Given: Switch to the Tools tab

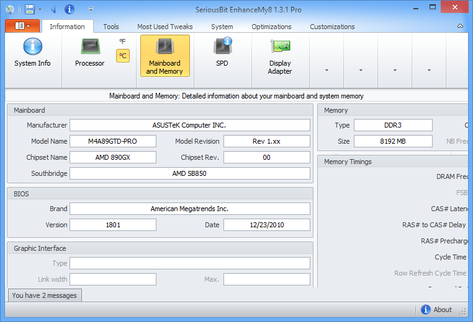Looking at the screenshot, I should point(111,27).
